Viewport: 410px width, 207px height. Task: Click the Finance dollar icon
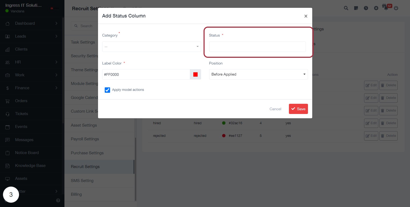click(x=8, y=88)
